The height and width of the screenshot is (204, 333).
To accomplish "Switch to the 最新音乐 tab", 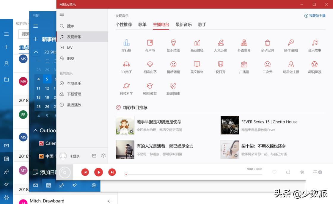I will 183,25.
